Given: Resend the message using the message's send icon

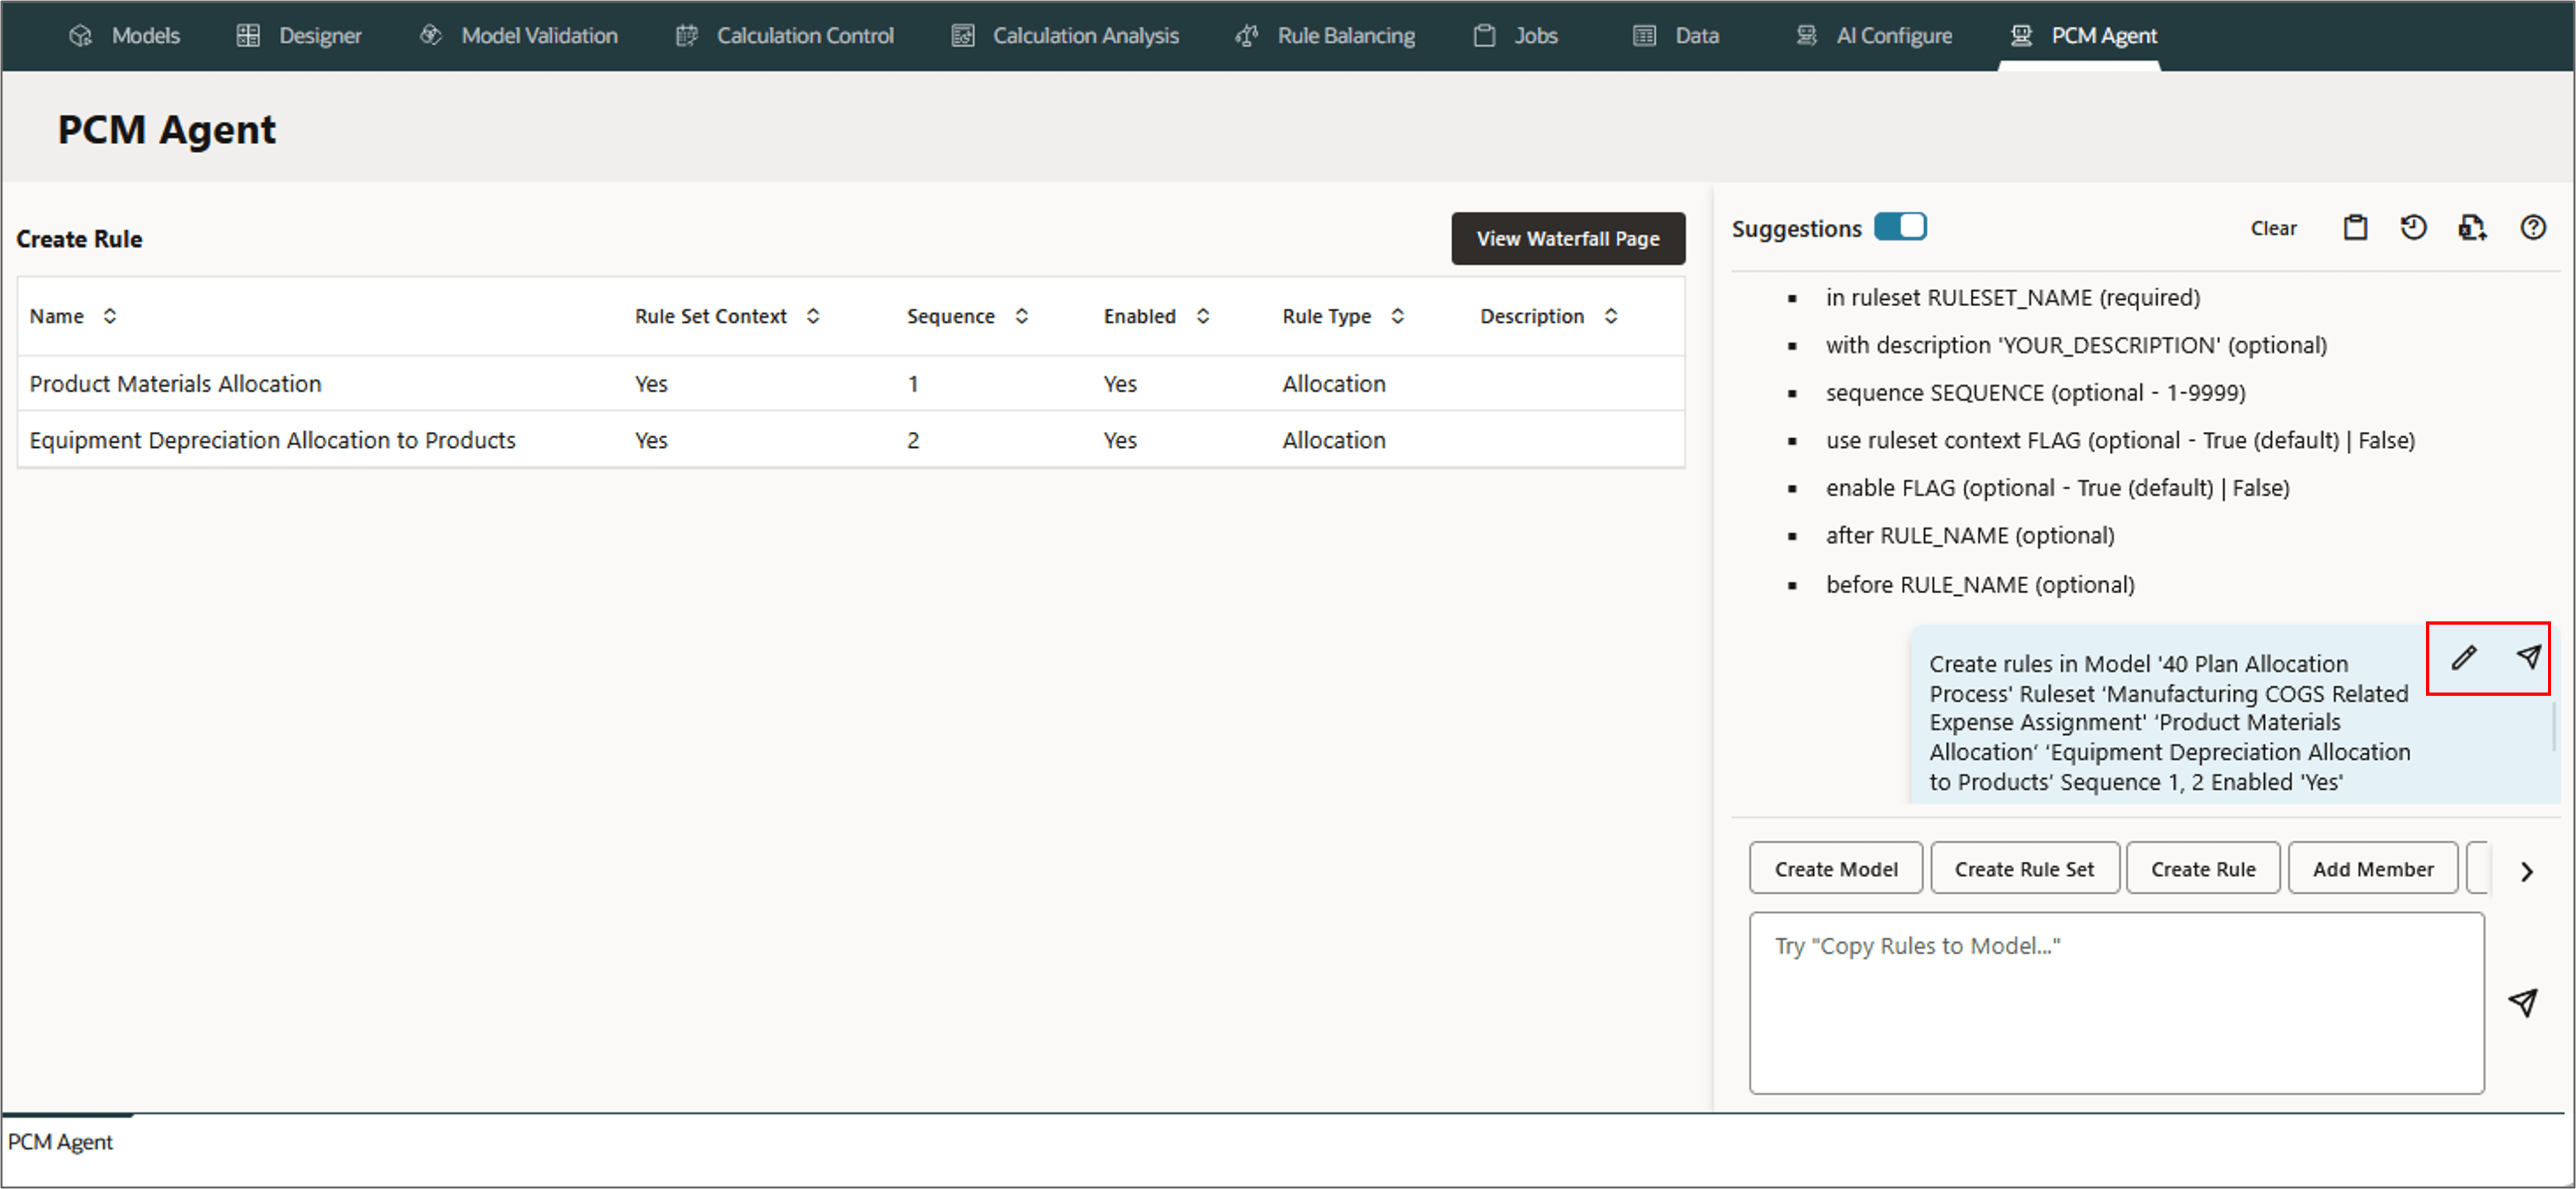Looking at the screenshot, I should click(2528, 657).
